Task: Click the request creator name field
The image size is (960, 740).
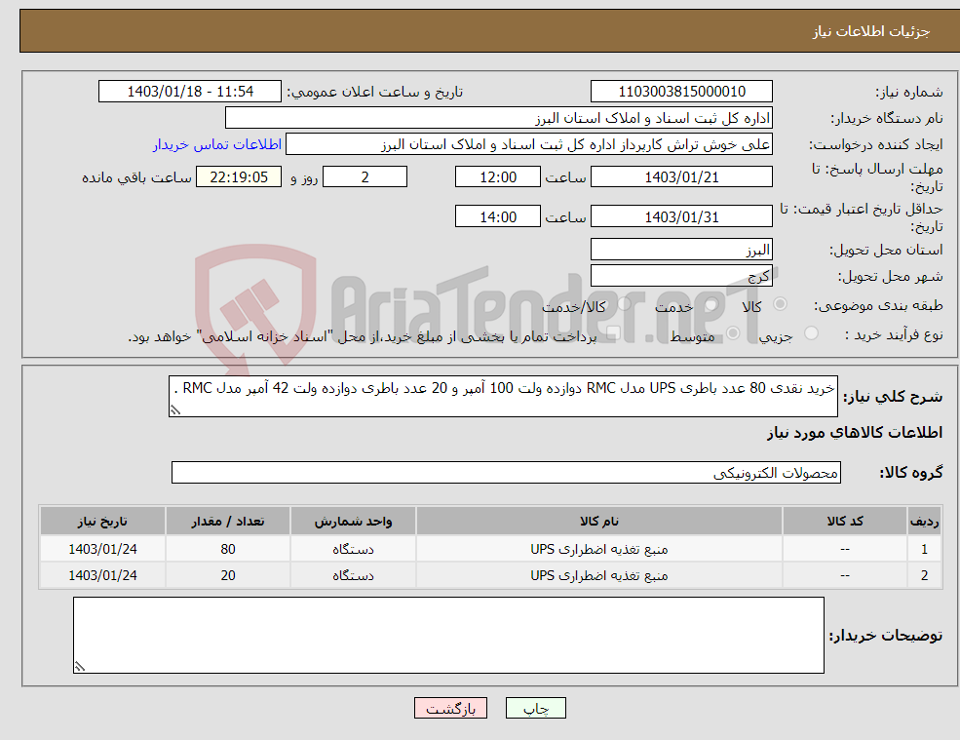Action: tap(529, 144)
